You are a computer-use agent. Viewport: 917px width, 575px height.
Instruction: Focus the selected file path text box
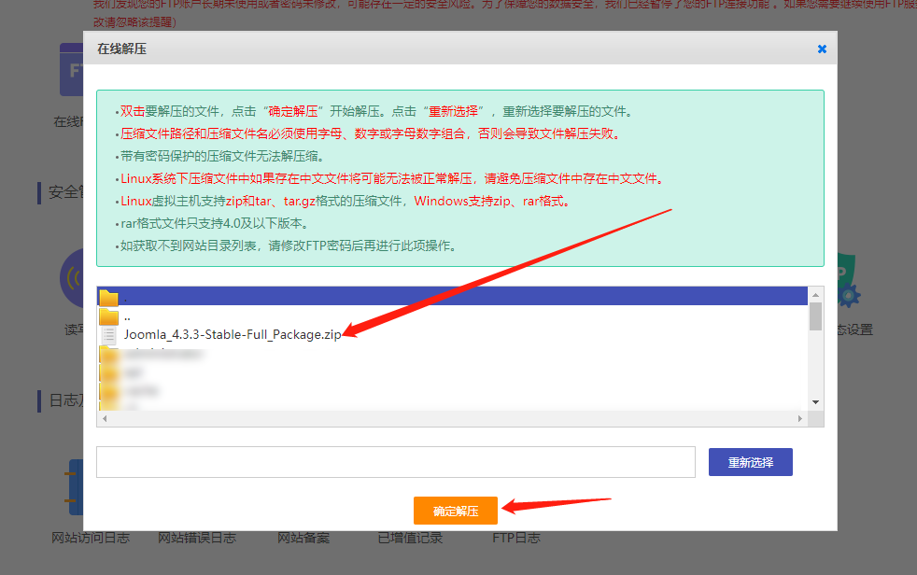tap(395, 462)
